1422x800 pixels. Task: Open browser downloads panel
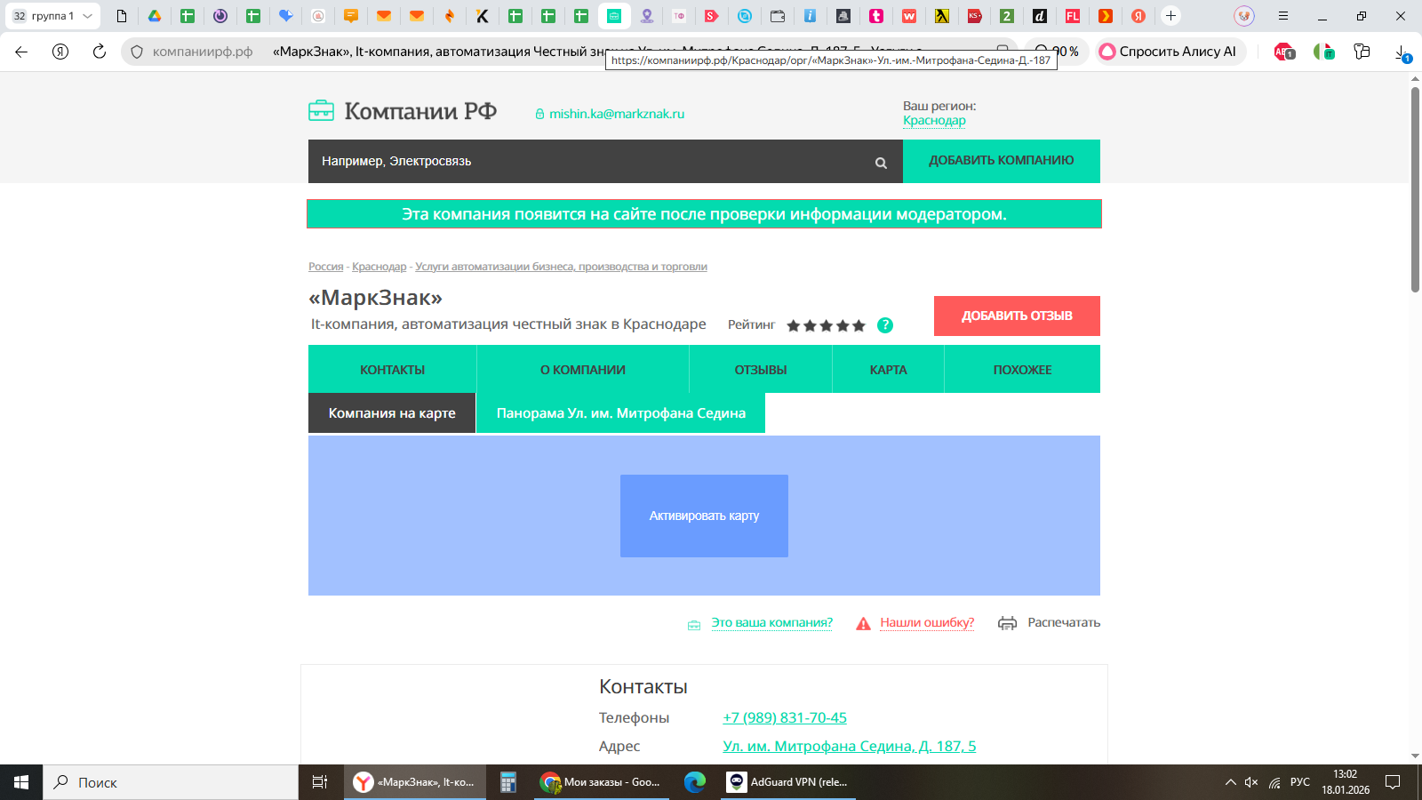click(x=1402, y=52)
